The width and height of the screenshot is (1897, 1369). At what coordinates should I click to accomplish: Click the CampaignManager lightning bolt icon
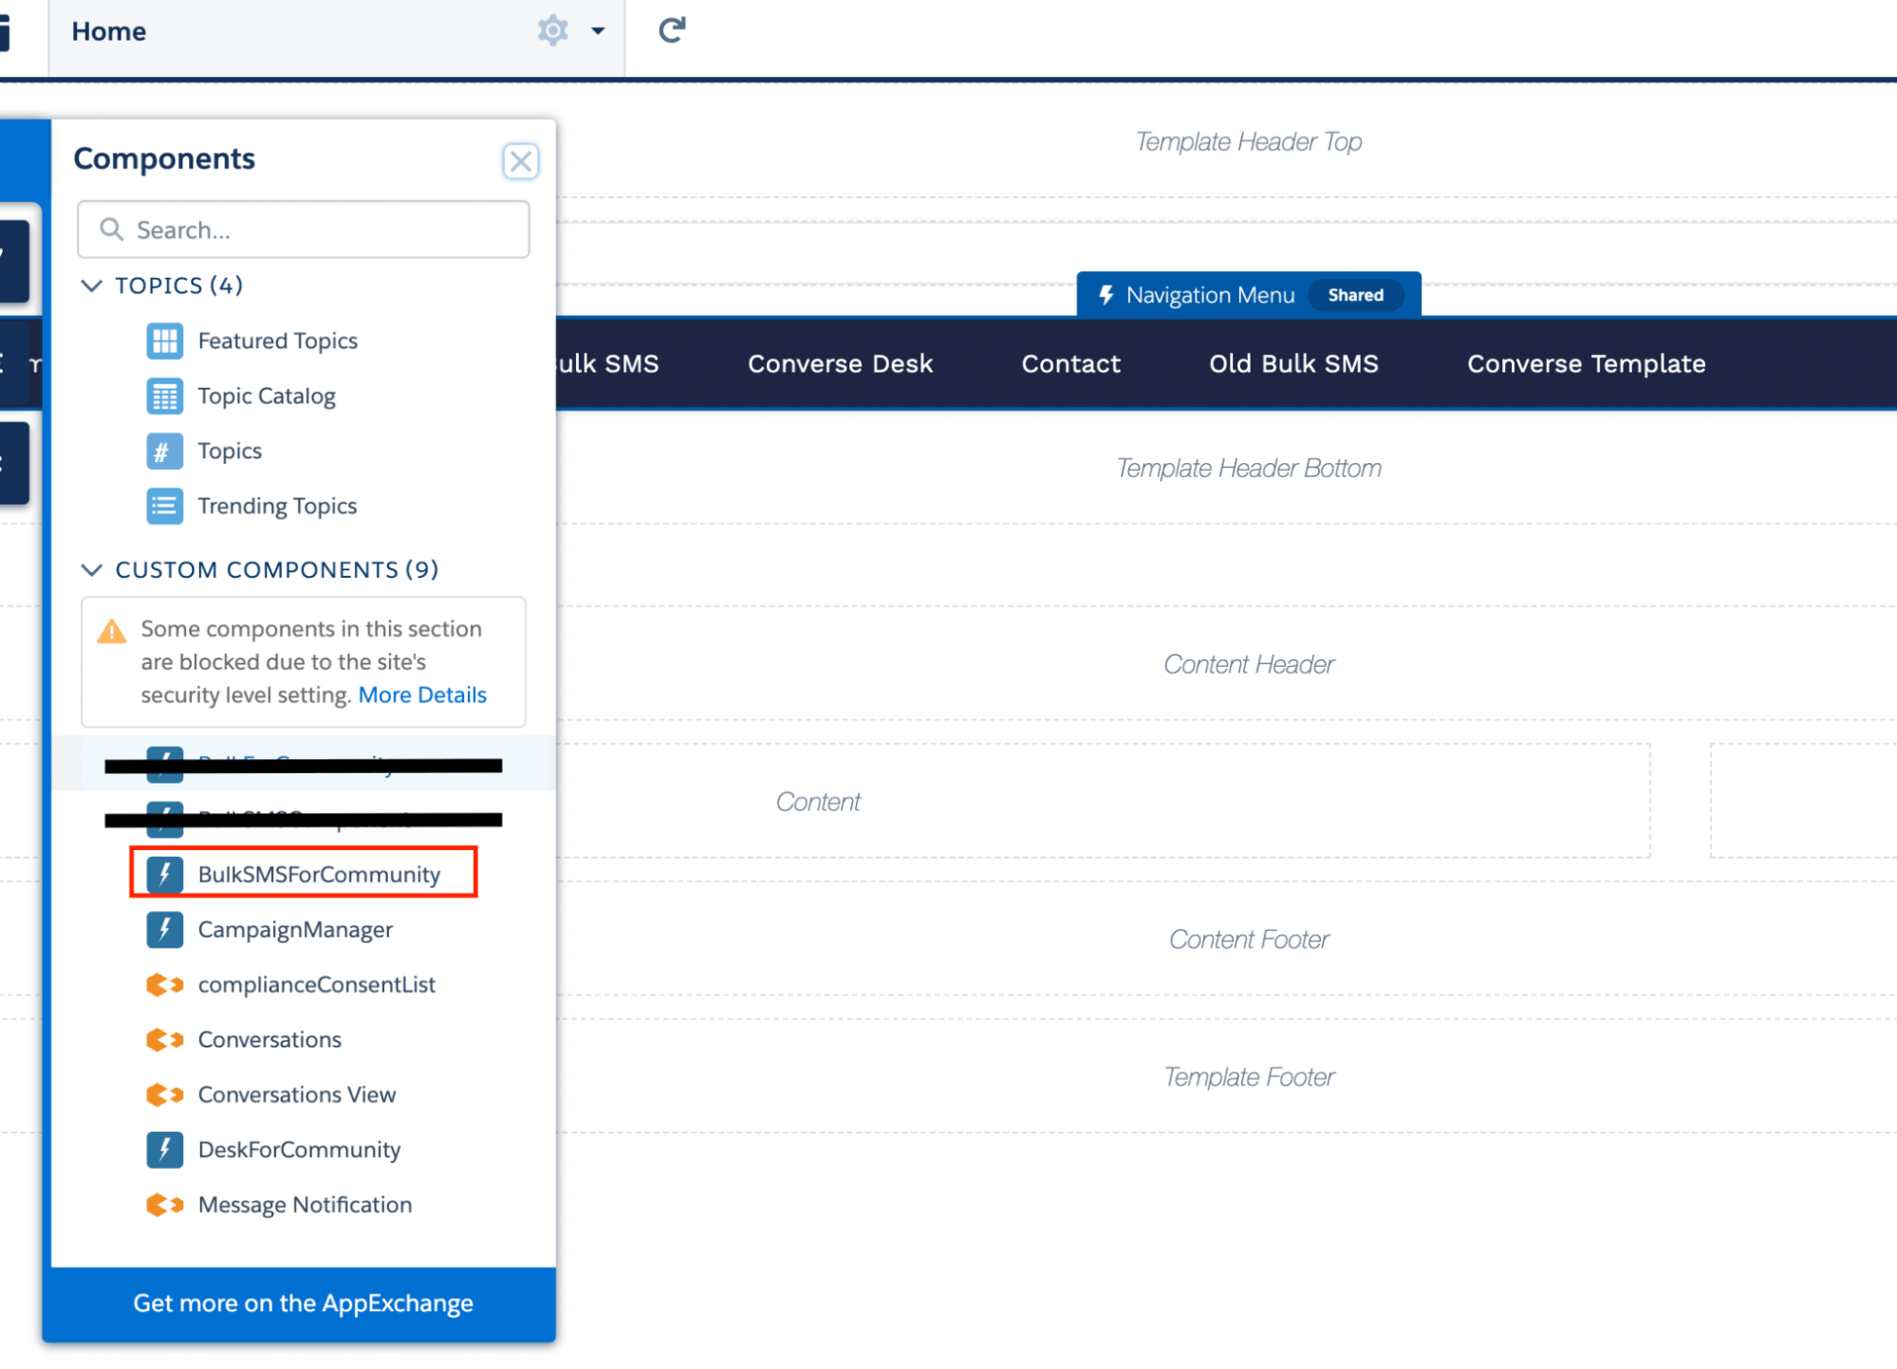pyautogui.click(x=165, y=929)
